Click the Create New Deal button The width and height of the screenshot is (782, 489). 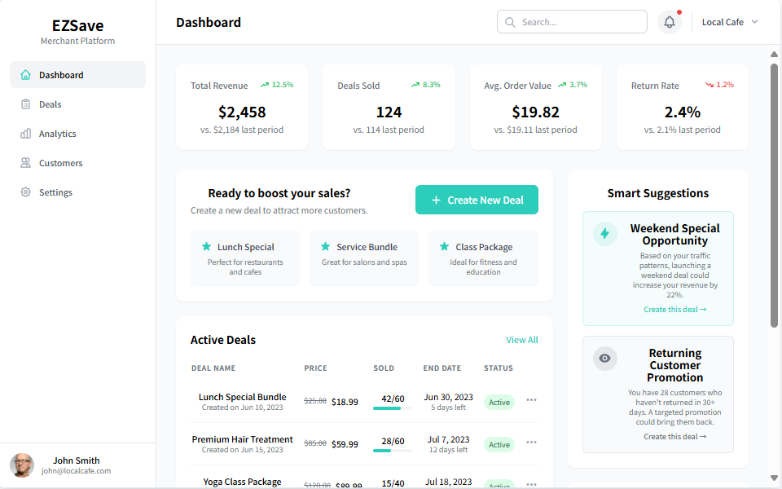tap(477, 200)
